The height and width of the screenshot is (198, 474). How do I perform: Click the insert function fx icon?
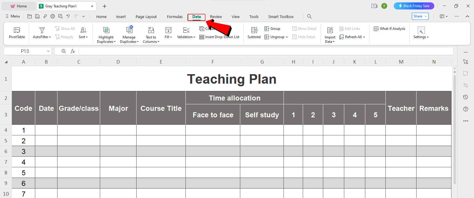73,51
